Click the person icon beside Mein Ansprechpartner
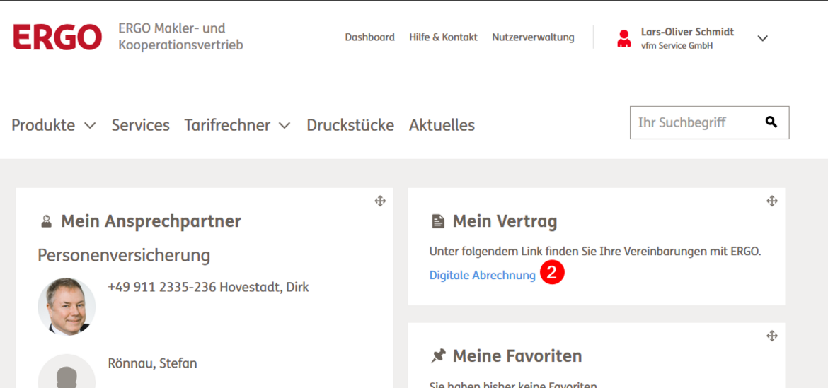Screen dimensions: 828x388 click(x=47, y=222)
